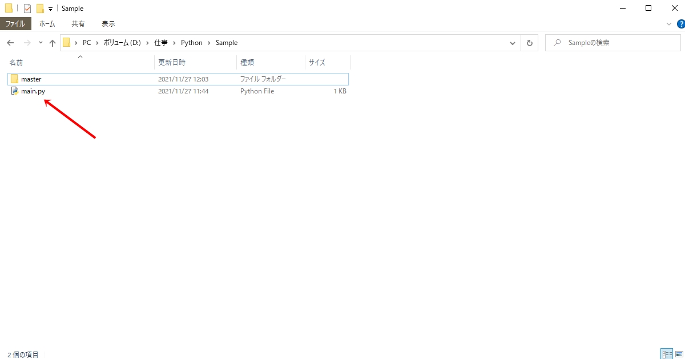685x359 pixels.
Task: Select the Python breadcrumb in address bar
Action: pyautogui.click(x=192, y=43)
